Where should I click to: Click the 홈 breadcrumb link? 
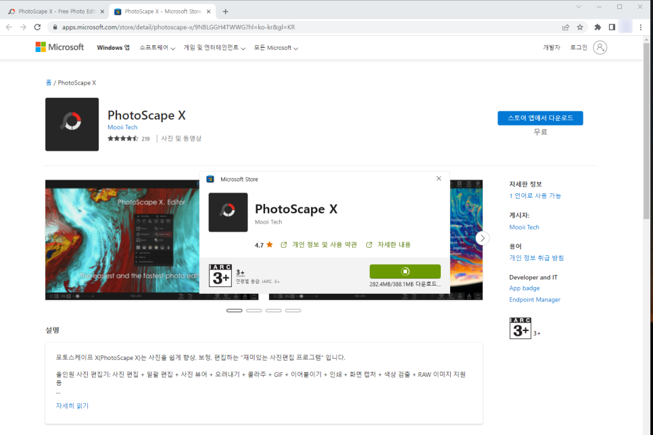48,82
